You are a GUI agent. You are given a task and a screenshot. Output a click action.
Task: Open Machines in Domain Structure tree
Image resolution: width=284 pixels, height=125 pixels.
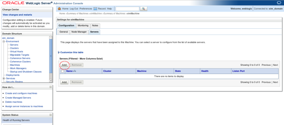coord(15,65)
